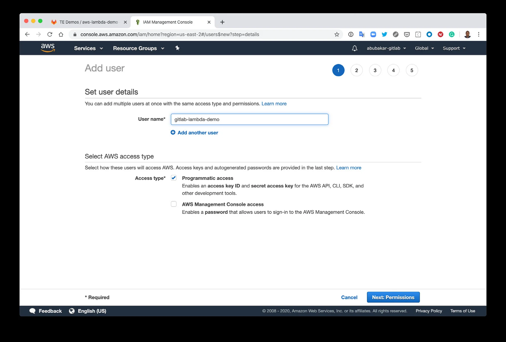Enable AWS Management Console access checkbox
The width and height of the screenshot is (506, 342).
(x=174, y=204)
